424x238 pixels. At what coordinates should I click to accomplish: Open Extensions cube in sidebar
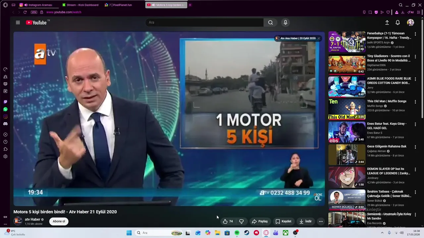[x=5, y=149]
